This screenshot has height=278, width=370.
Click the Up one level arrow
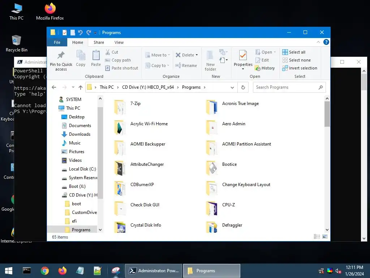click(81, 88)
